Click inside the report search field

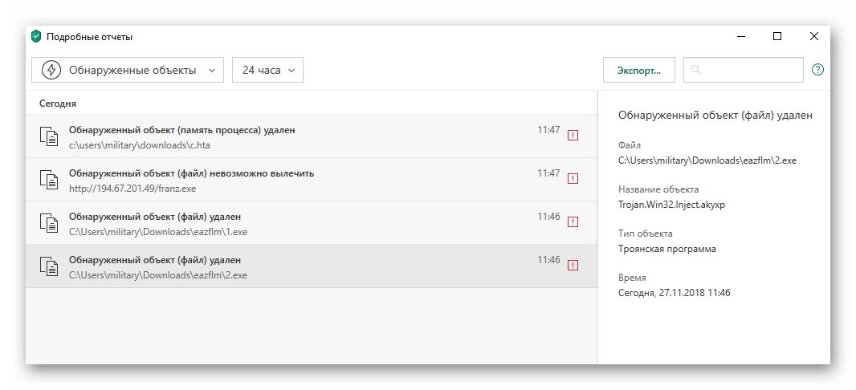point(743,70)
